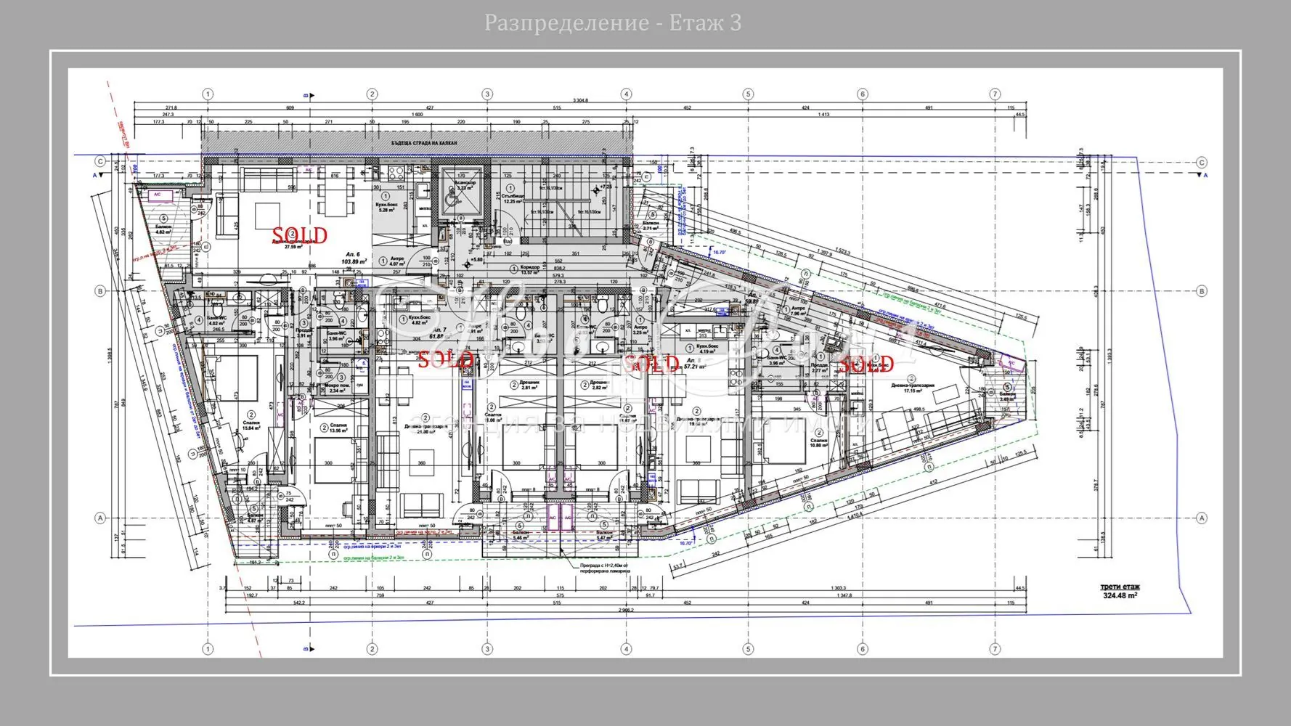
Task: Click the title 'Разпределение - Етаж 3'
Action: (x=613, y=23)
